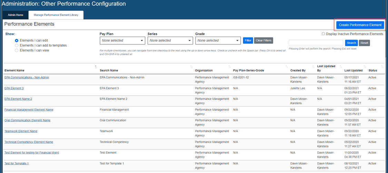Choose the Elements I can view option
The image size is (388, 173).
pos(17,50)
